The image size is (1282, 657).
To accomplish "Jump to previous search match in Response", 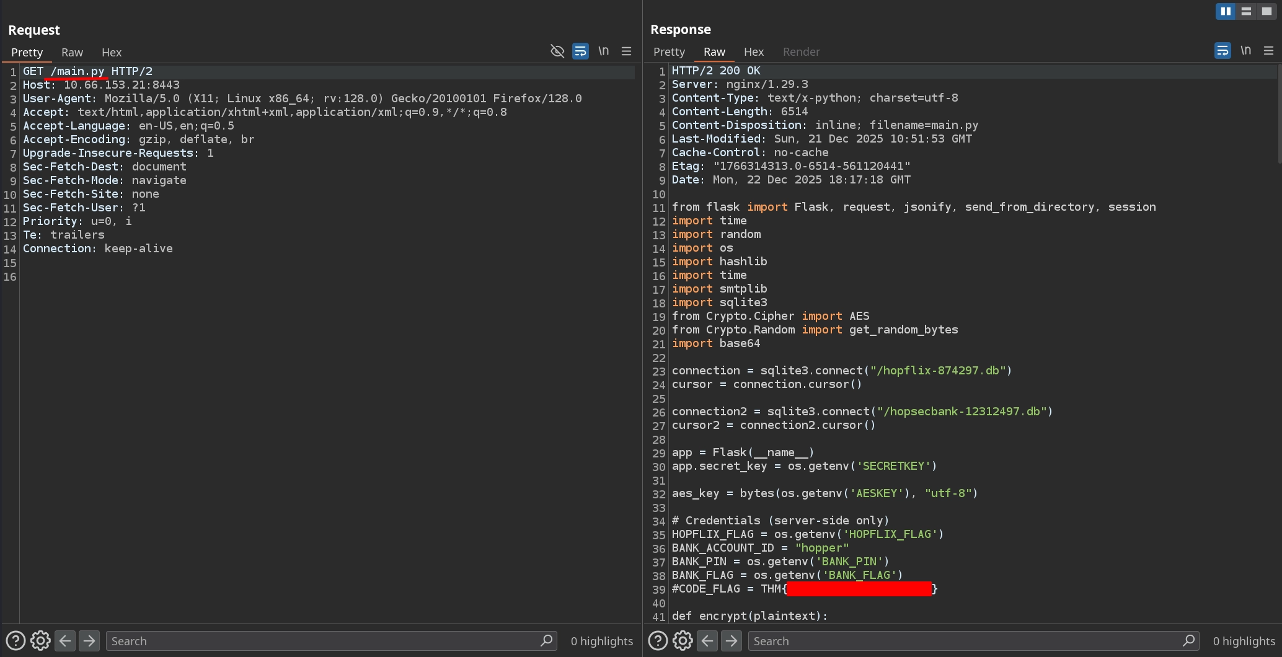I will coord(707,640).
